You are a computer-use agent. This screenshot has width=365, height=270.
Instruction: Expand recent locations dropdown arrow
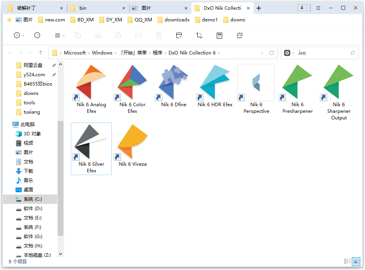tap(29, 53)
